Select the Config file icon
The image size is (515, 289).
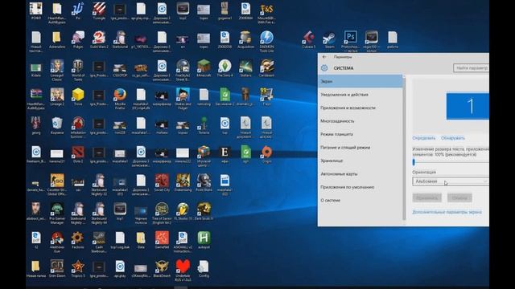(x=204, y=268)
